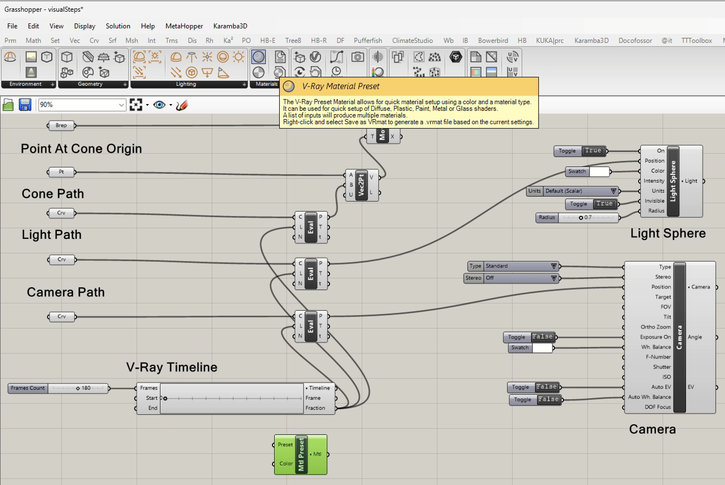
Task: Open the Display menu
Action: 84,26
